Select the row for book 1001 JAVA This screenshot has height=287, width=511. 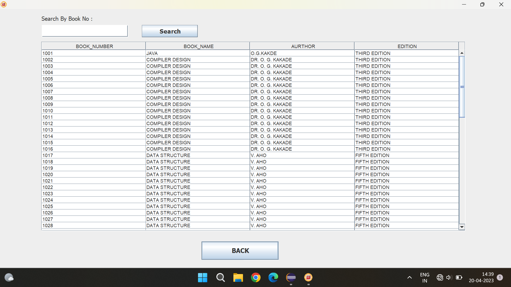(152, 53)
